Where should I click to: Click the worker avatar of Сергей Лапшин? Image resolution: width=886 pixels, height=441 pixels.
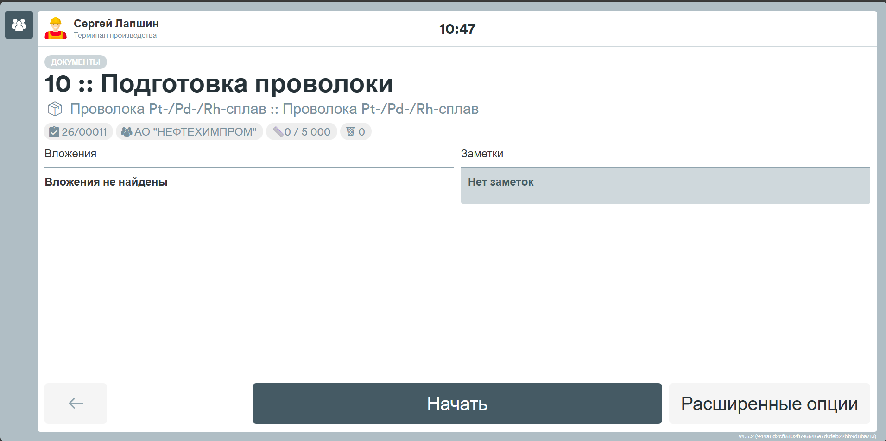point(56,28)
